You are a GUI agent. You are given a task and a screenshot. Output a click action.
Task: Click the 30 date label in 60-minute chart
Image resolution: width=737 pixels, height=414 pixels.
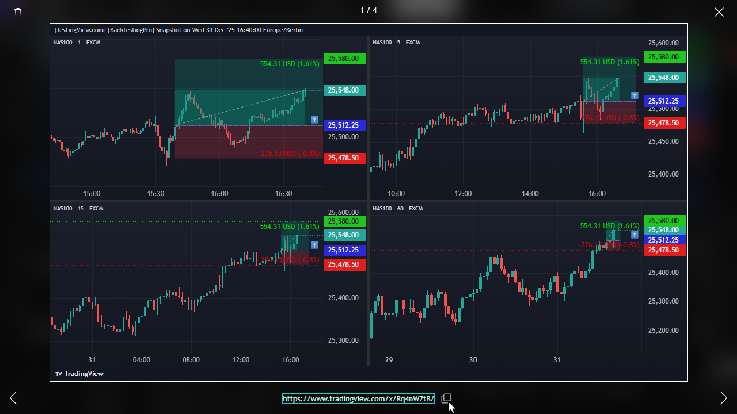click(473, 360)
